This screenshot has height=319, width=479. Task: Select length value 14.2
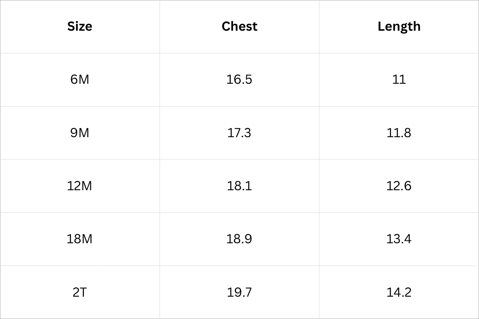399,292
